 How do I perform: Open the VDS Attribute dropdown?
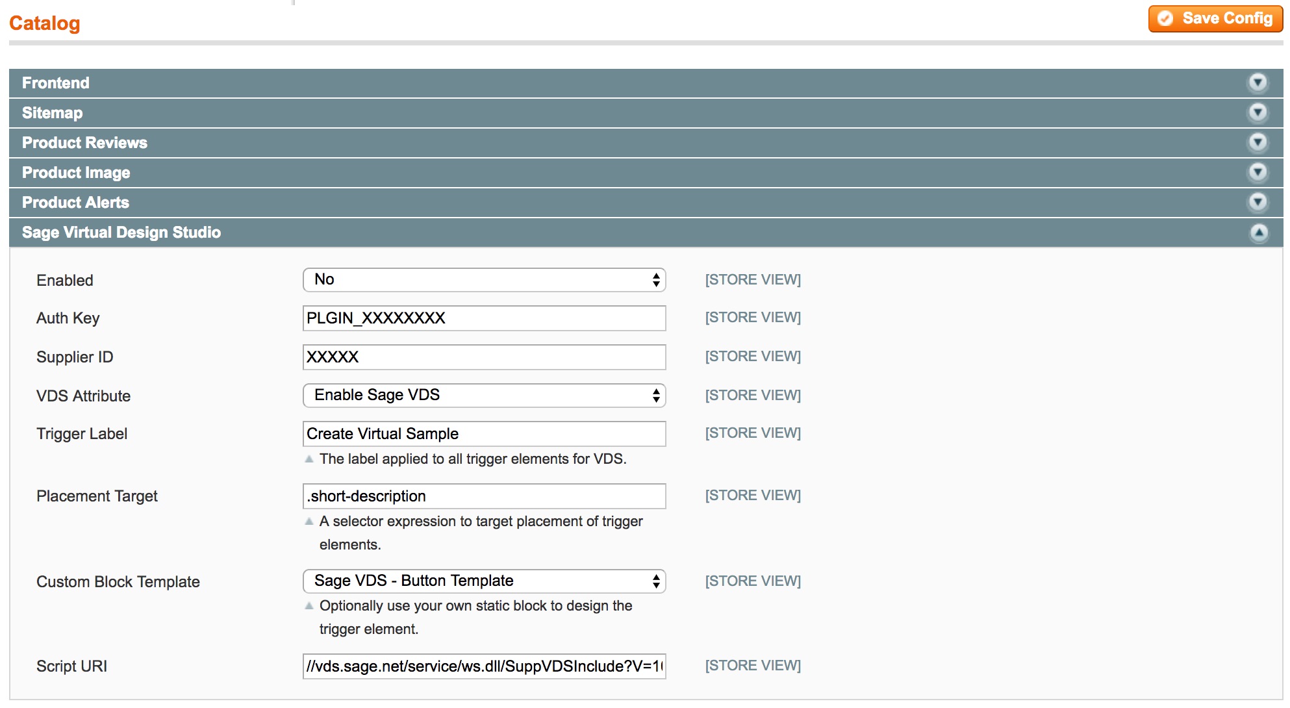point(484,396)
